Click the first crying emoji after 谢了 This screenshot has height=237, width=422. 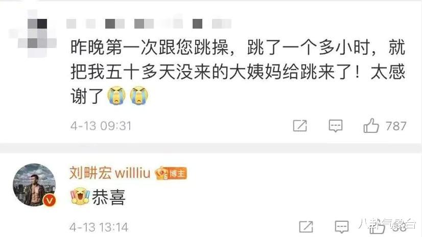coord(116,95)
